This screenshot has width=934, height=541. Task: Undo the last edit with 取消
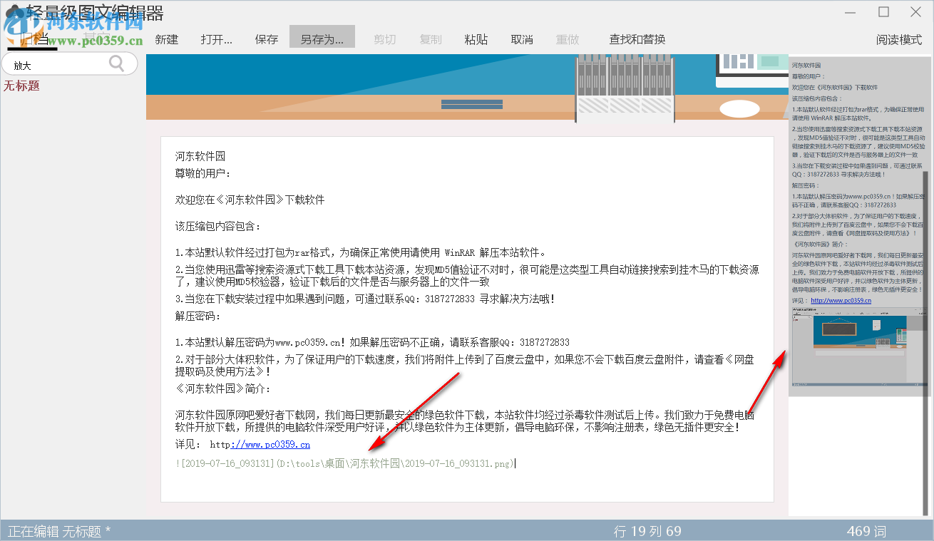coord(521,40)
